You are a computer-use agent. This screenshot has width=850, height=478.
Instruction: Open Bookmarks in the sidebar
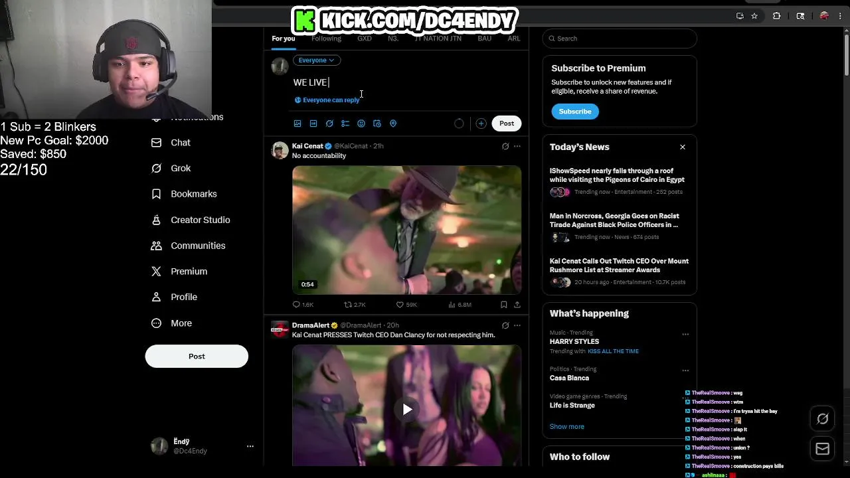coord(184,195)
